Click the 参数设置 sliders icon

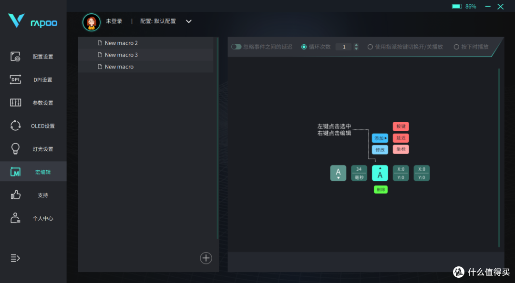(x=15, y=103)
